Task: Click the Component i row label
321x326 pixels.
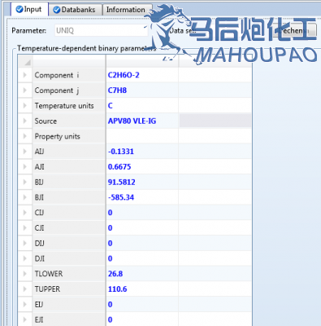Action: [69, 75]
